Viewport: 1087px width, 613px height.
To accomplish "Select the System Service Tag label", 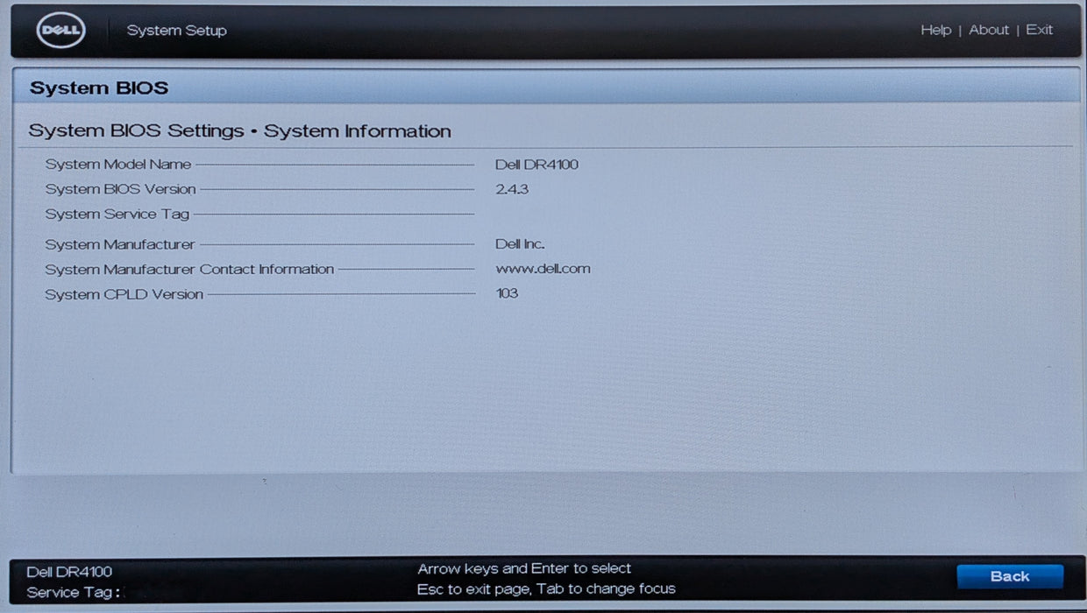I will (x=117, y=214).
